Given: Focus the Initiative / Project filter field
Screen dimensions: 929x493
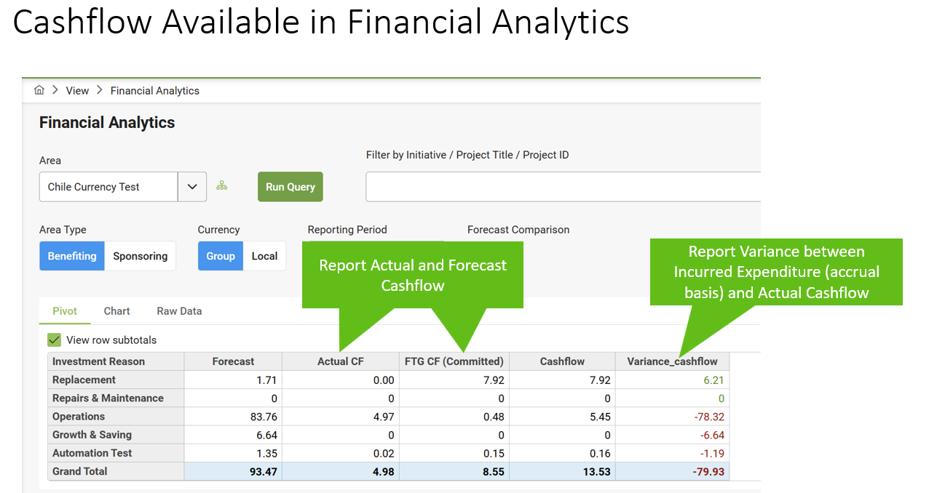Looking at the screenshot, I should pyautogui.click(x=563, y=187).
